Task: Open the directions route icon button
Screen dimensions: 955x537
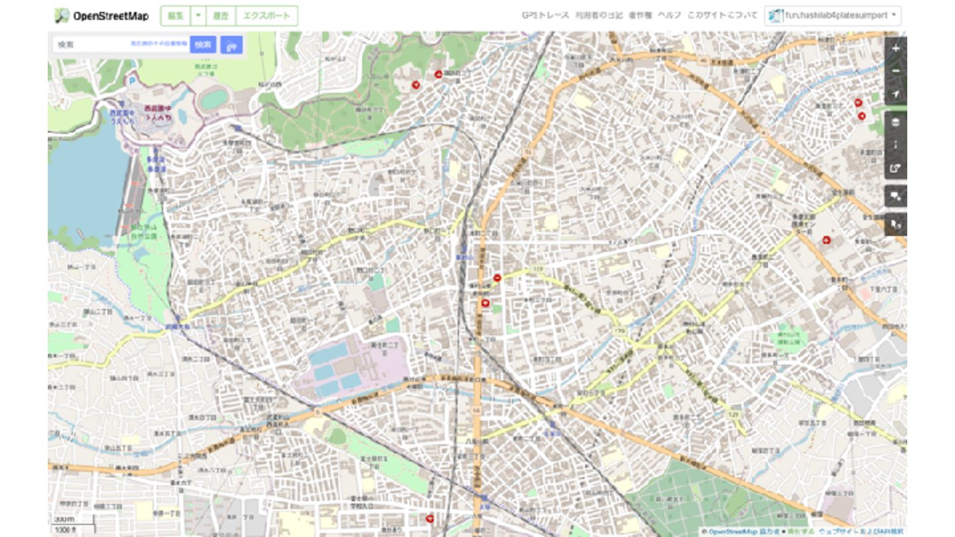Action: click(231, 45)
